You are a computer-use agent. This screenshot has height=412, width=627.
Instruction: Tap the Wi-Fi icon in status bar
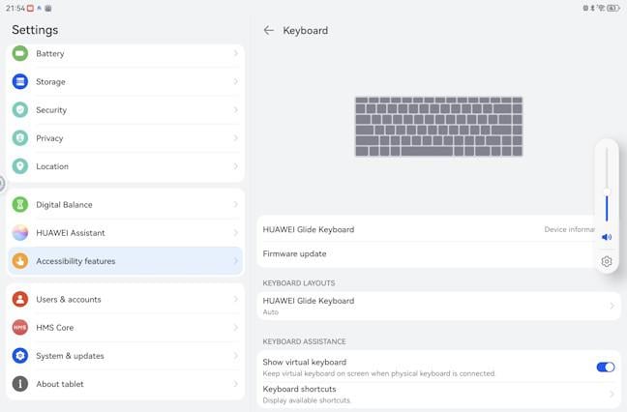pos(601,8)
